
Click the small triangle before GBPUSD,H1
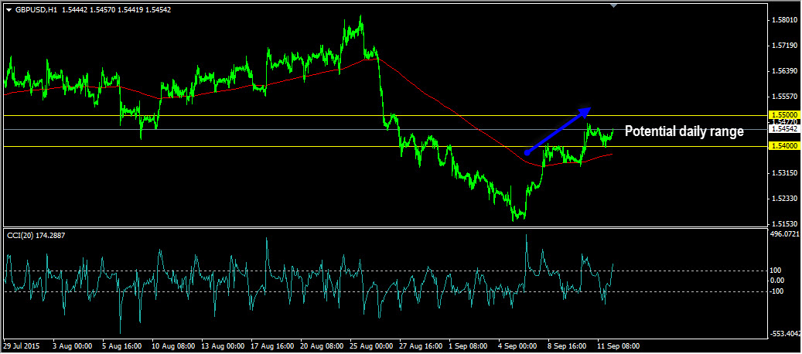(x=9, y=10)
